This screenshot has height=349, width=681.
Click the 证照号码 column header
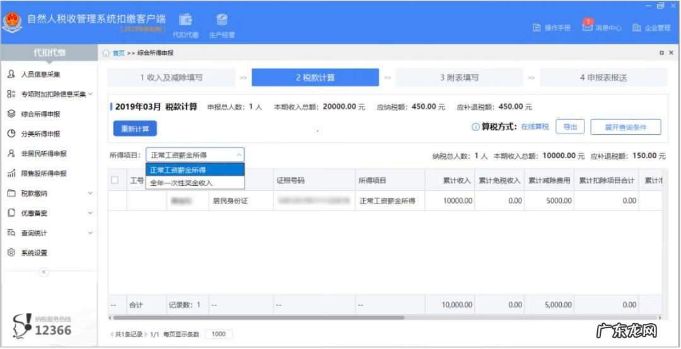pyautogui.click(x=315, y=180)
